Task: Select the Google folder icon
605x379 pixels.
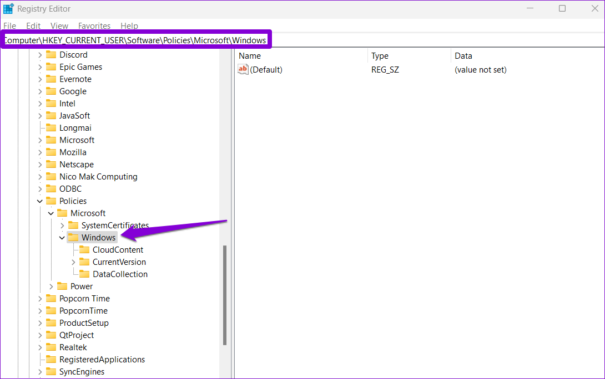Action: [51, 91]
